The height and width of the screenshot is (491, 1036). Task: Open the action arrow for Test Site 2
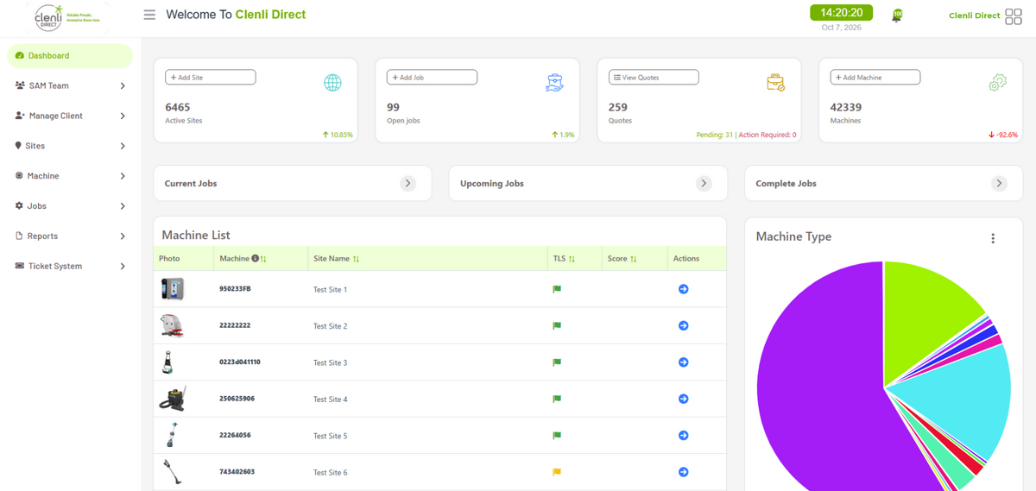[x=684, y=325]
